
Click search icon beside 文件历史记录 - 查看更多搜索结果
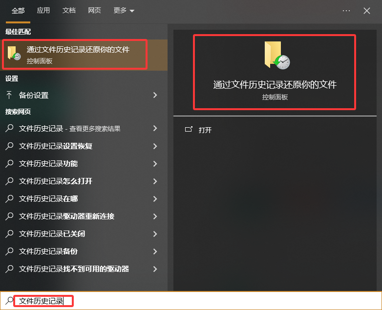[9, 128]
